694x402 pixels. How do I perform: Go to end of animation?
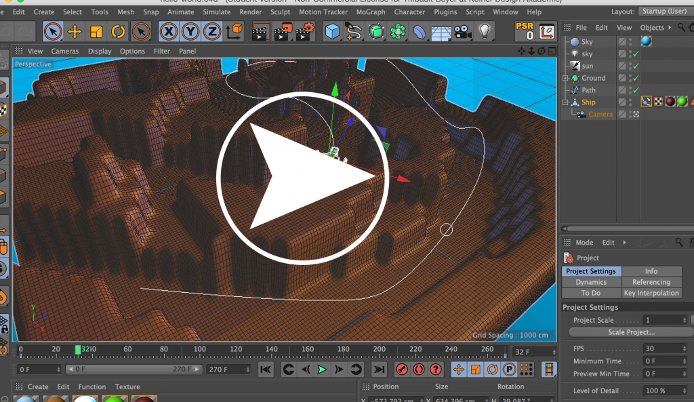(379, 369)
